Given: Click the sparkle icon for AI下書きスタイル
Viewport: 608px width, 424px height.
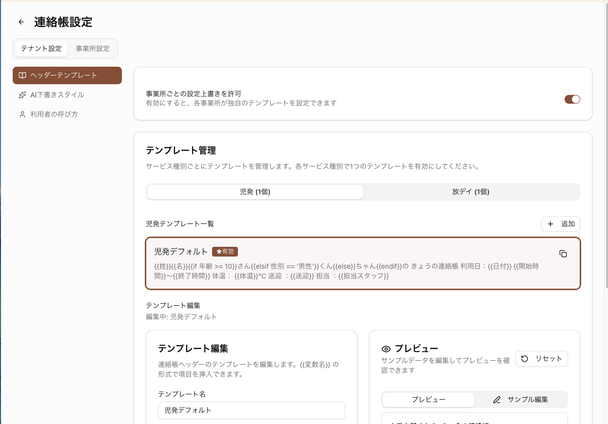Looking at the screenshot, I should tap(22, 95).
